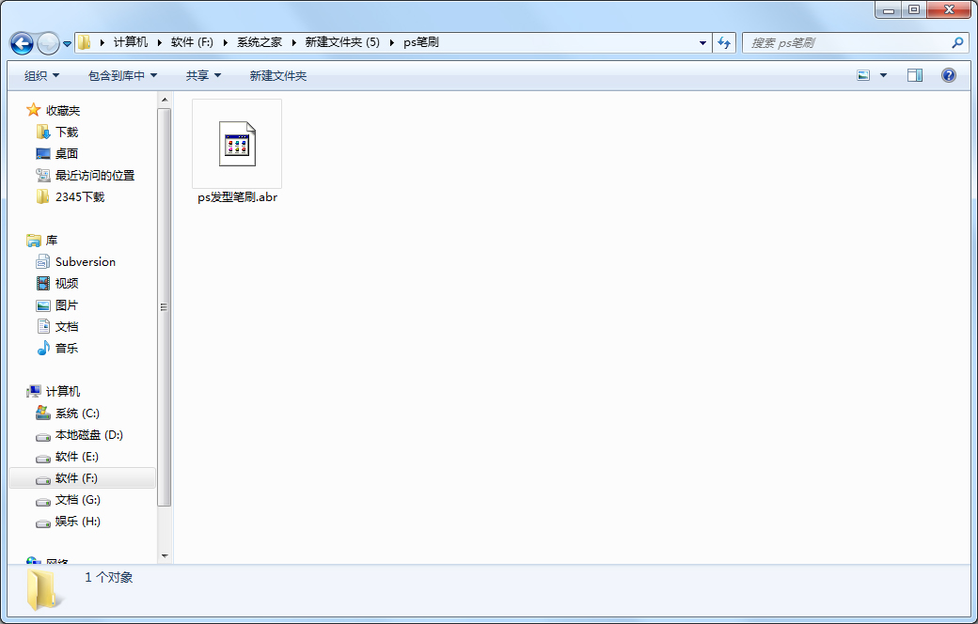Image resolution: width=978 pixels, height=624 pixels.
Task: Open the 视频 library
Action: pyautogui.click(x=67, y=283)
